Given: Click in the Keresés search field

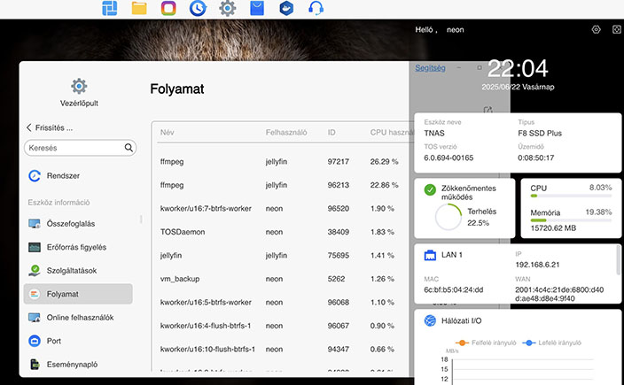Looking at the screenshot, I should [80, 148].
